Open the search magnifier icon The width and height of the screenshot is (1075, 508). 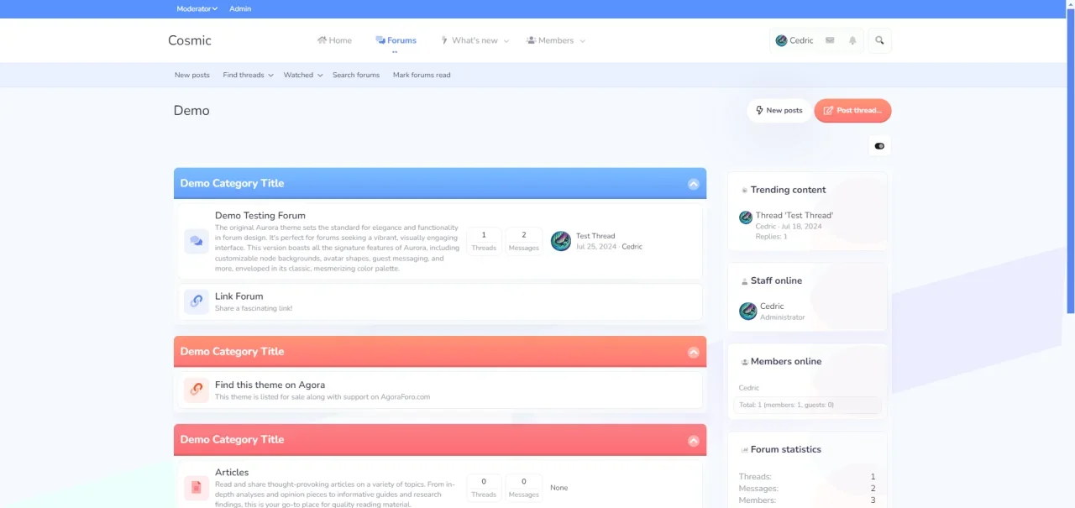click(879, 40)
